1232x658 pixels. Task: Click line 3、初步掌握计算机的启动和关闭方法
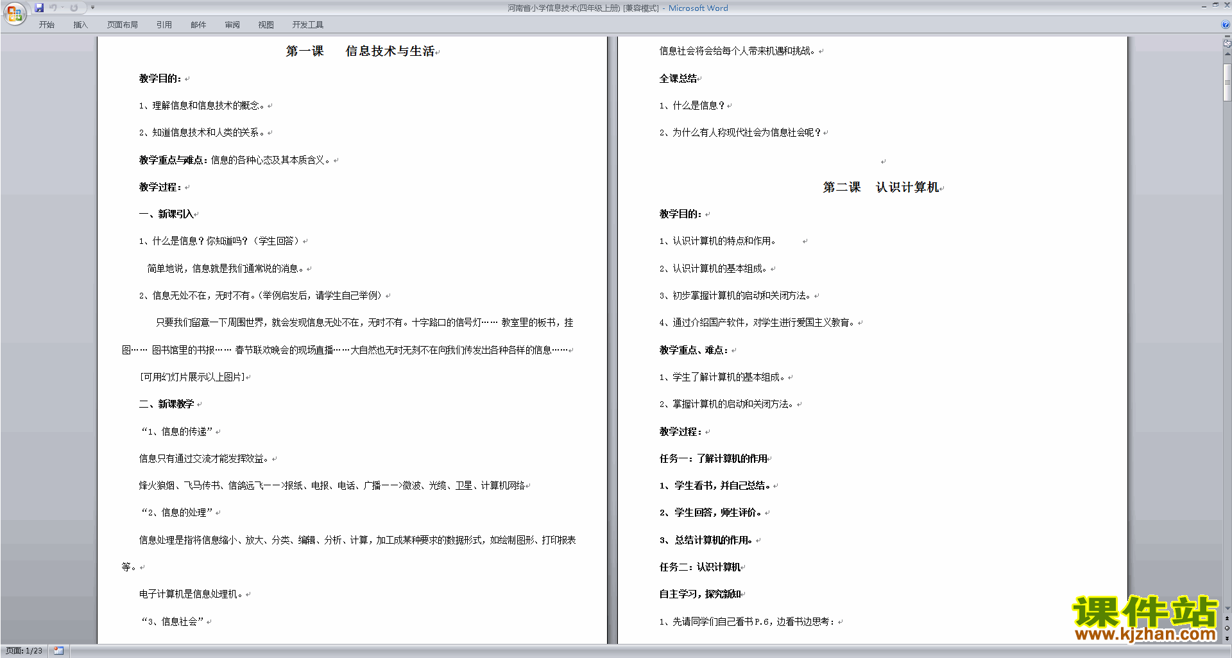pos(736,296)
